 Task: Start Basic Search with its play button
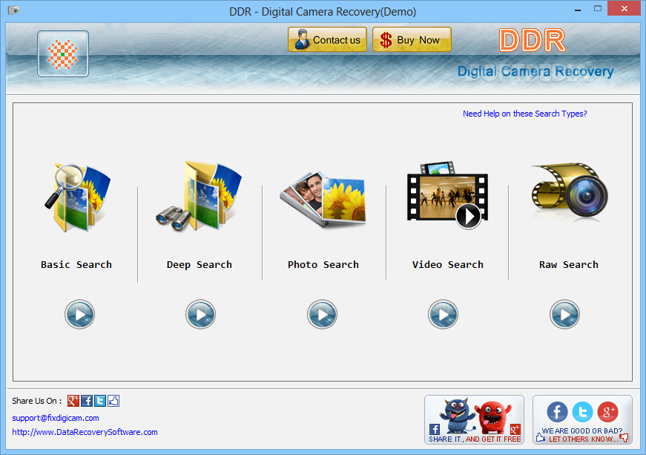[79, 314]
